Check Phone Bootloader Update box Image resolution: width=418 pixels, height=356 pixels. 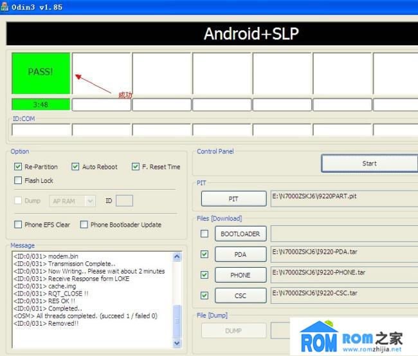click(x=84, y=225)
